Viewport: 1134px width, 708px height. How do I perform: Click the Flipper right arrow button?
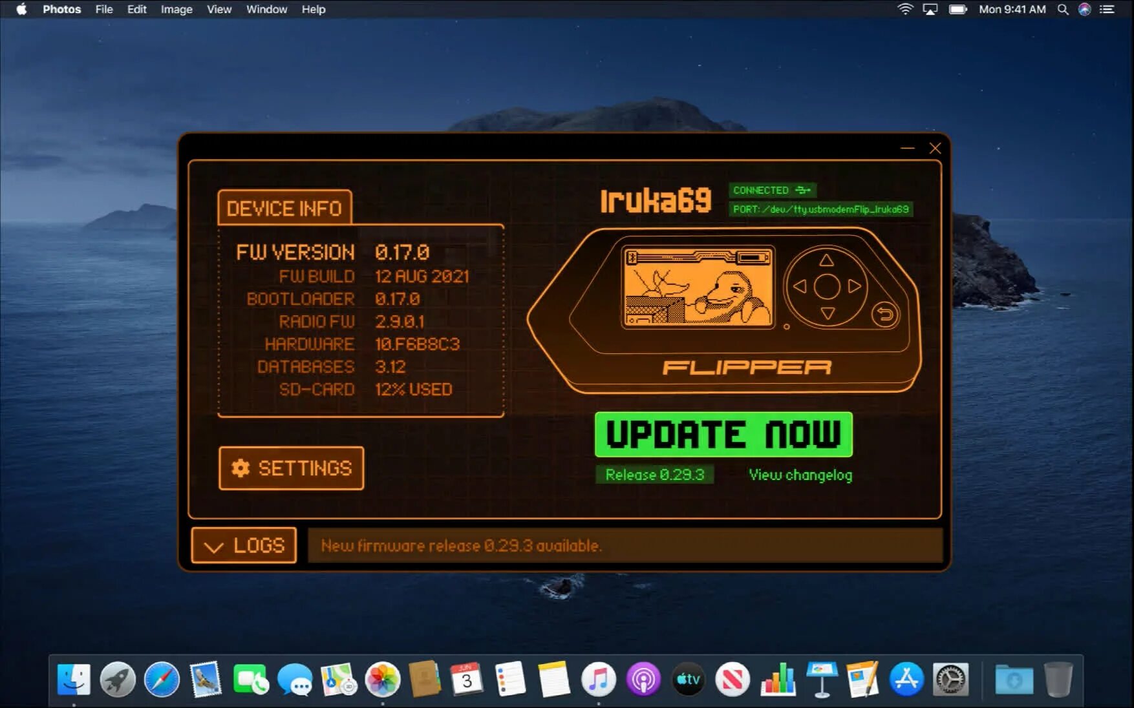point(854,286)
